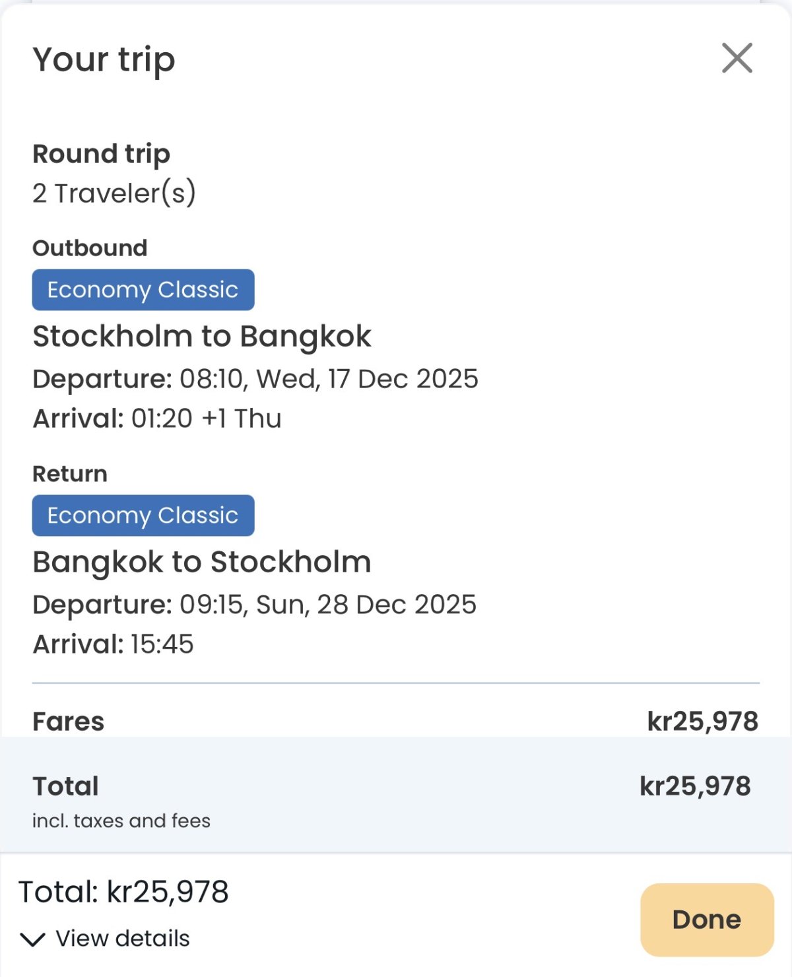The image size is (792, 977).
Task: Click the Fares row label
Action: (69, 722)
